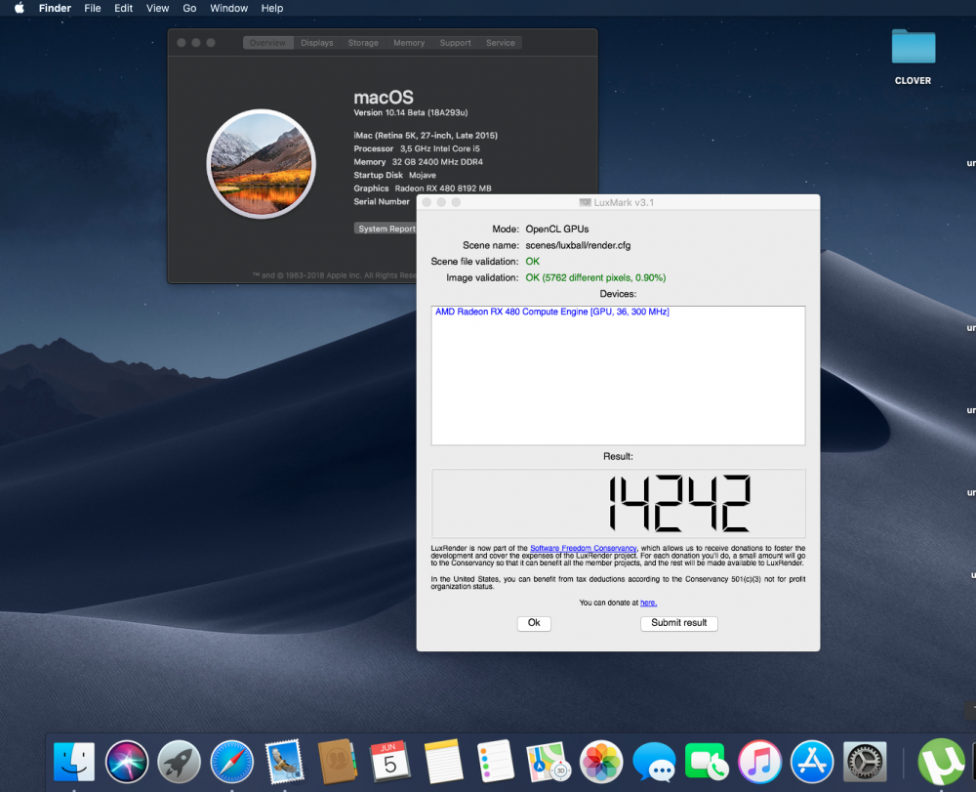This screenshot has height=792, width=976.
Task: Close the About This Mac window
Action: (182, 43)
